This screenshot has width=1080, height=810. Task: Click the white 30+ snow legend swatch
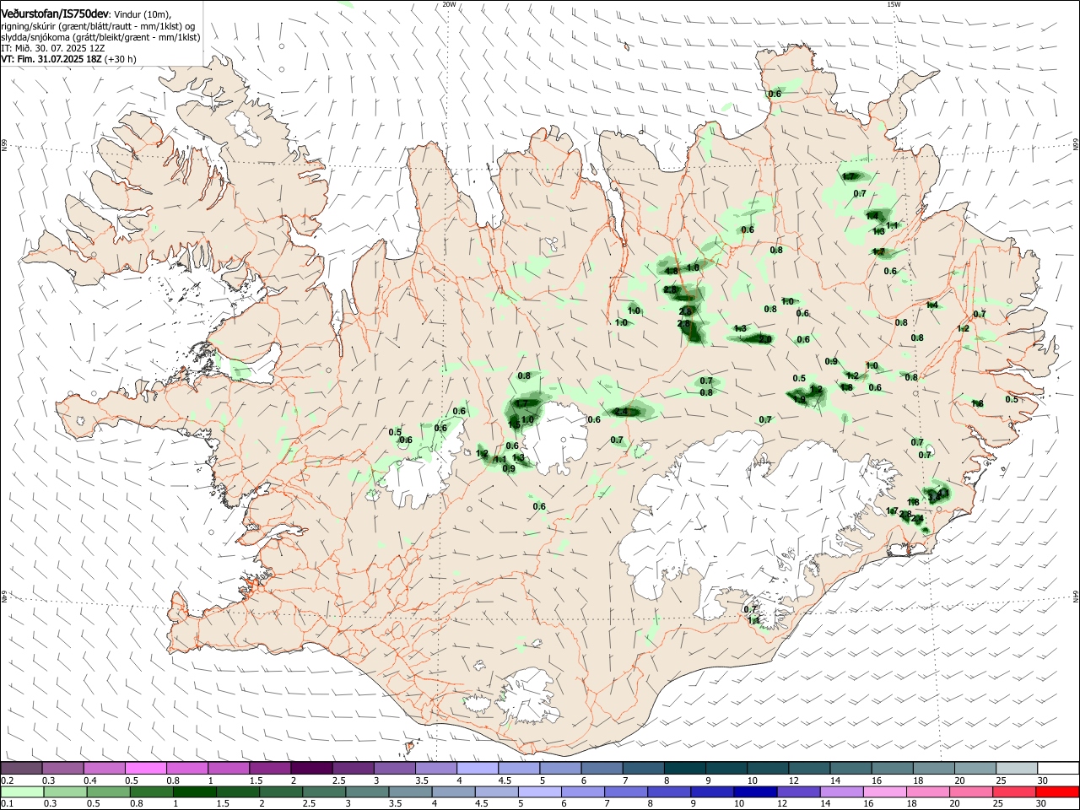(1058, 769)
